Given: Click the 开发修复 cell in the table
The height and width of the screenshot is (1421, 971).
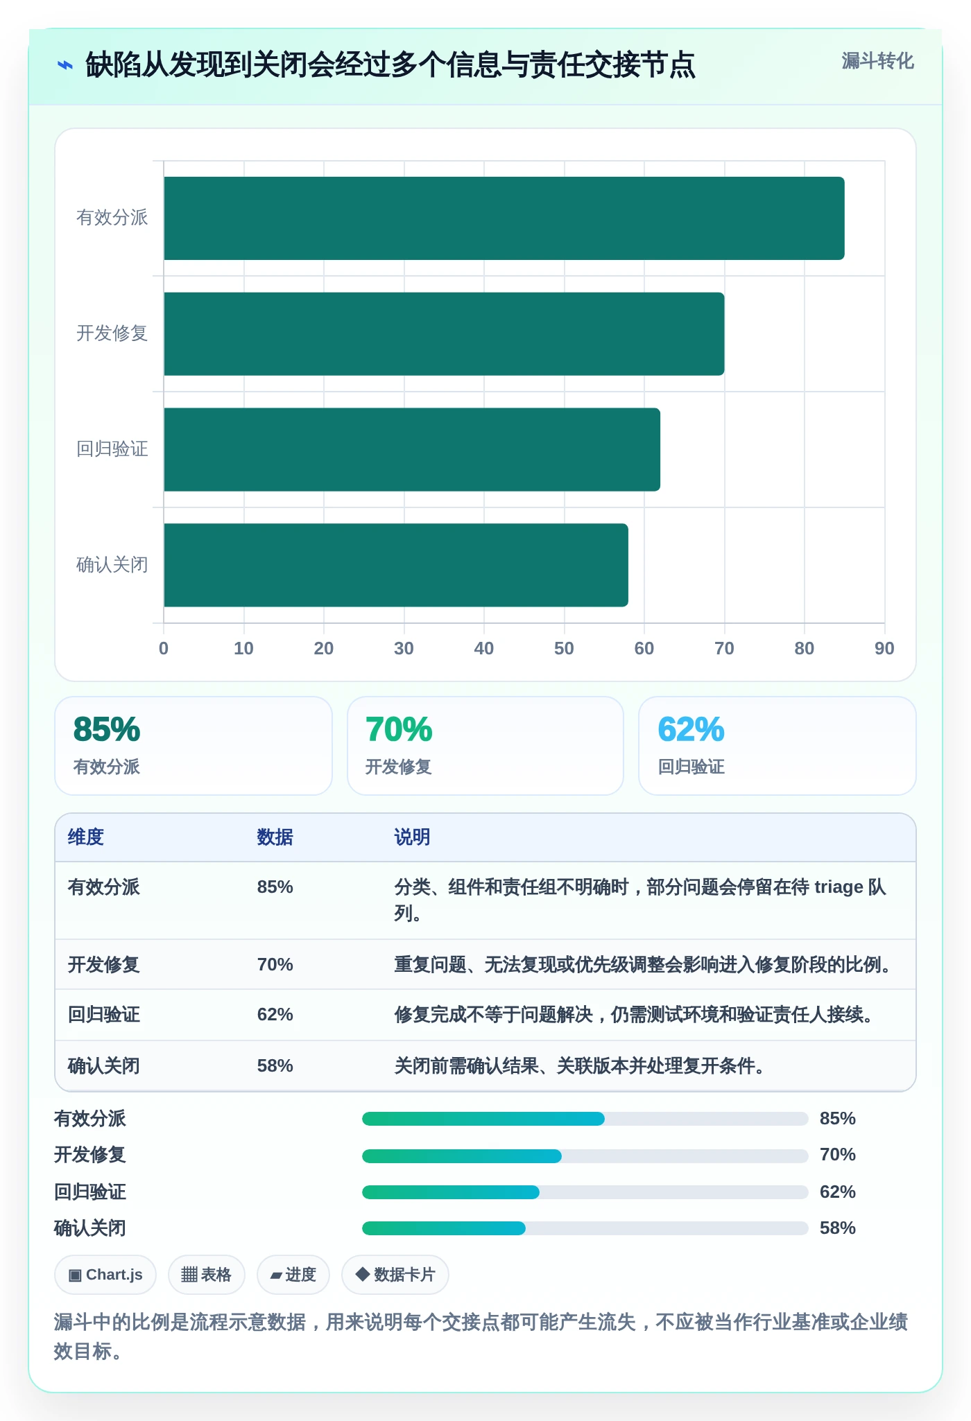Looking at the screenshot, I should [x=103, y=964].
